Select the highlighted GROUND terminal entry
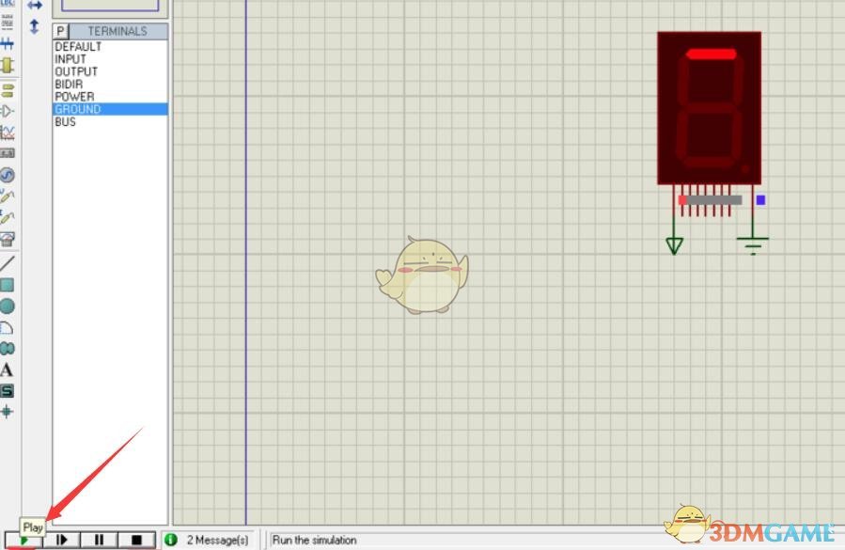Image resolution: width=845 pixels, height=550 pixels. pyautogui.click(x=110, y=109)
